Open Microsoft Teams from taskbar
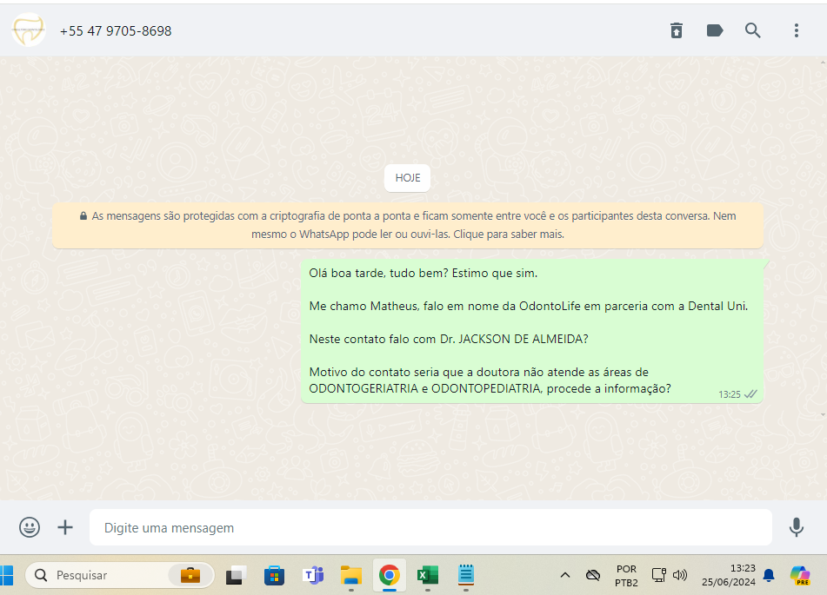The height and width of the screenshot is (595, 827). click(x=313, y=575)
